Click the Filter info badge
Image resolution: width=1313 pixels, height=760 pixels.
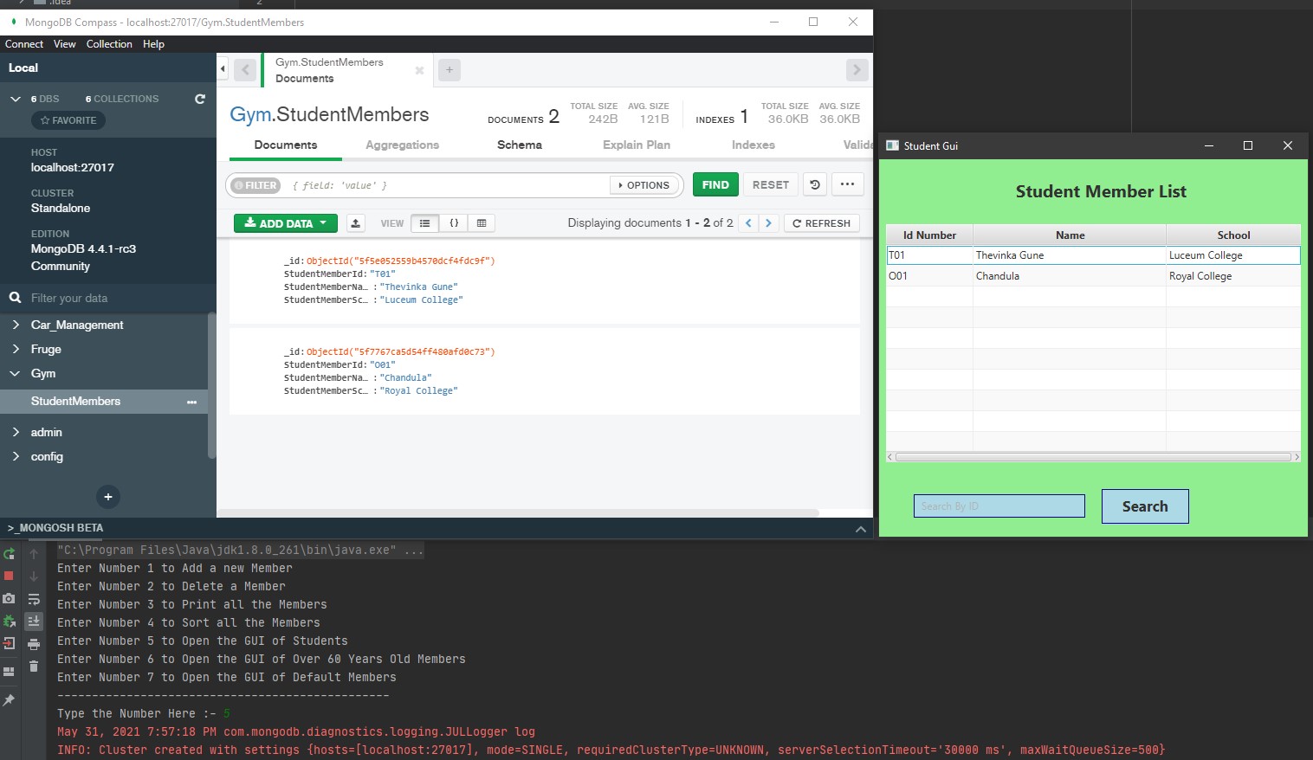click(x=255, y=185)
